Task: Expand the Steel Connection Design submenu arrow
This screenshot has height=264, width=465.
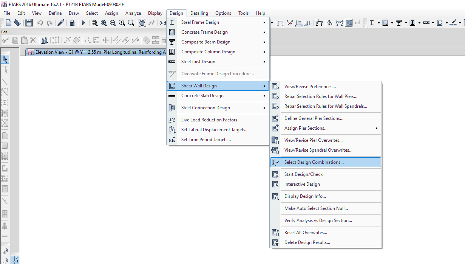Action: (x=264, y=108)
